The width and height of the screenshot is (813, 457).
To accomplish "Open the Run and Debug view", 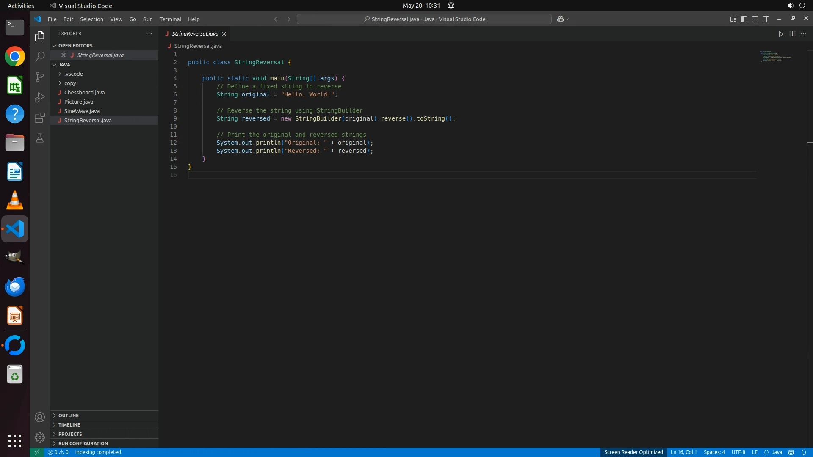I will coord(40,97).
